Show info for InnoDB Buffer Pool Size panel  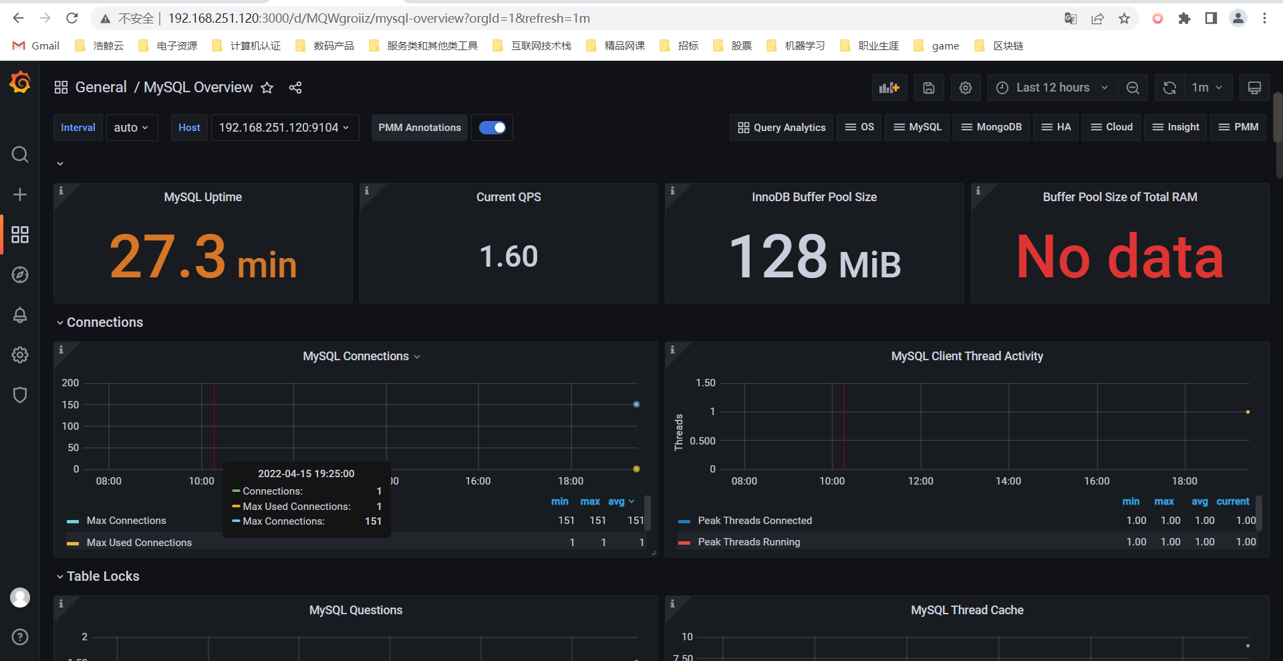click(672, 190)
